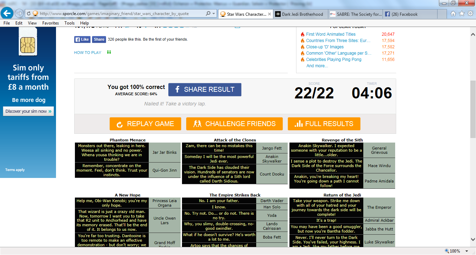Screen dimensions: 476x255
Task: Click the Princess Leia Organa answer cell
Action: [x=164, y=203]
